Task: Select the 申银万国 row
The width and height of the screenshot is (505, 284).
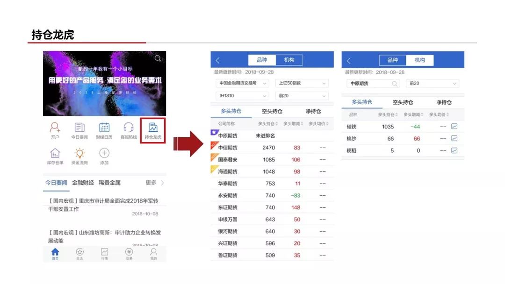Action: pos(272,220)
